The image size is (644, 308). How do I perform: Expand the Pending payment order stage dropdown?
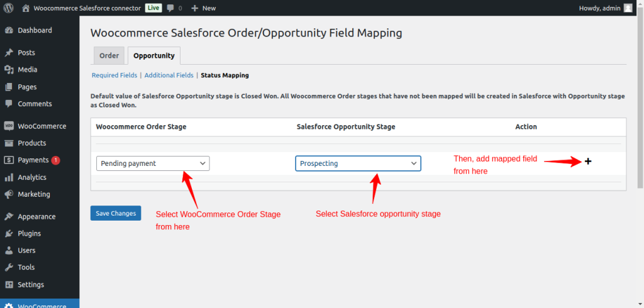[x=153, y=163]
